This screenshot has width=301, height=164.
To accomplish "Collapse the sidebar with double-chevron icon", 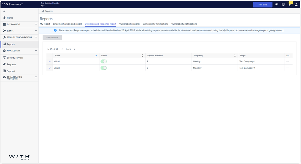I will 4,11.
